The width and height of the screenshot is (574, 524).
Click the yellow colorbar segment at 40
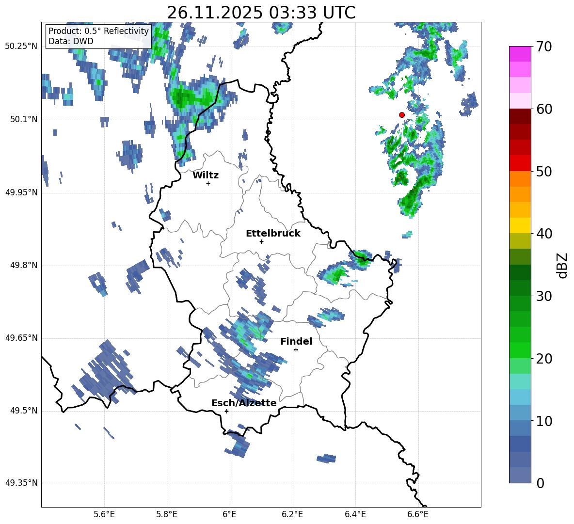click(x=520, y=225)
